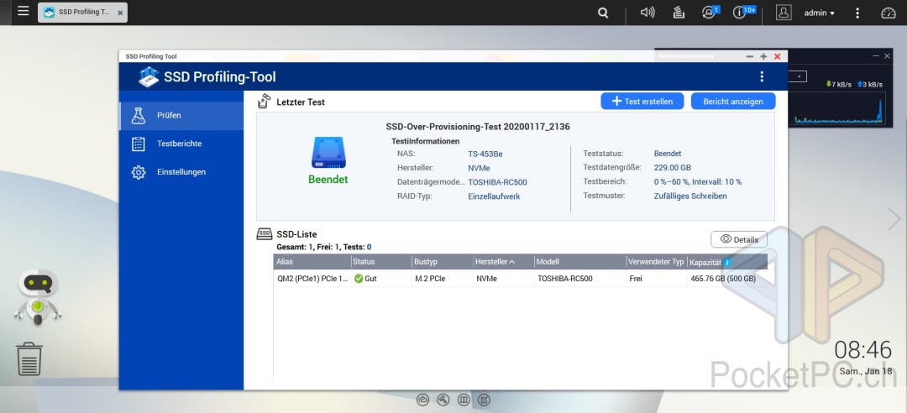Close the SSD Profiling Tool taskbar tab

pos(120,13)
